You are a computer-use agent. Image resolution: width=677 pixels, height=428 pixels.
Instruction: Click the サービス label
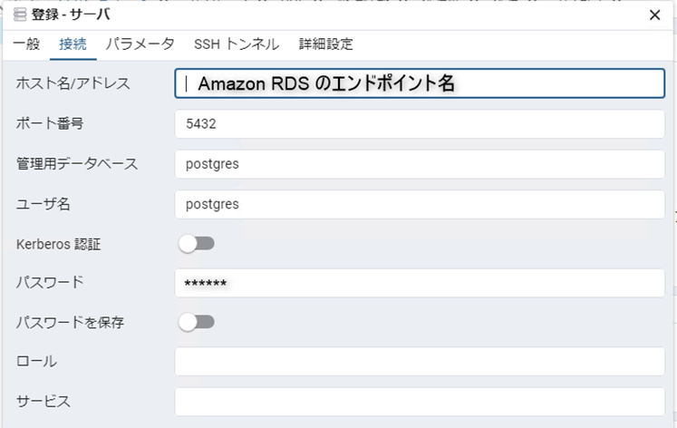click(44, 401)
